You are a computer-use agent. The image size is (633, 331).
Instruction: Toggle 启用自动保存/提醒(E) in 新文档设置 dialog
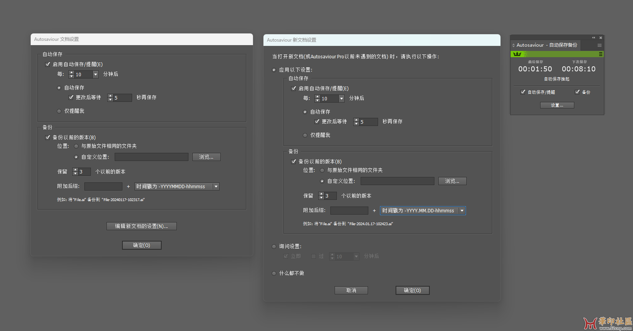click(294, 88)
